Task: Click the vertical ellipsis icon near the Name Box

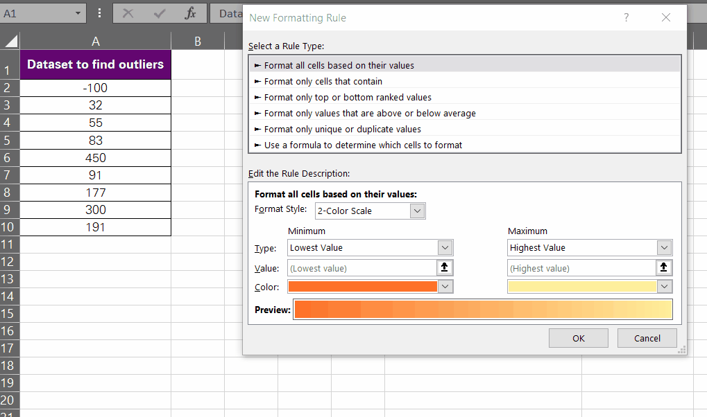Action: [x=99, y=12]
